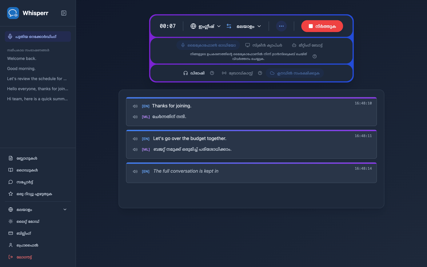Click timestamp 16:48:10
Image resolution: width=427 pixels, height=267 pixels.
[x=363, y=103]
